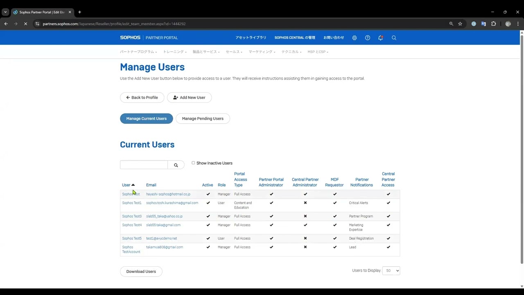Click email test1@avucdemo.net

coord(162,238)
